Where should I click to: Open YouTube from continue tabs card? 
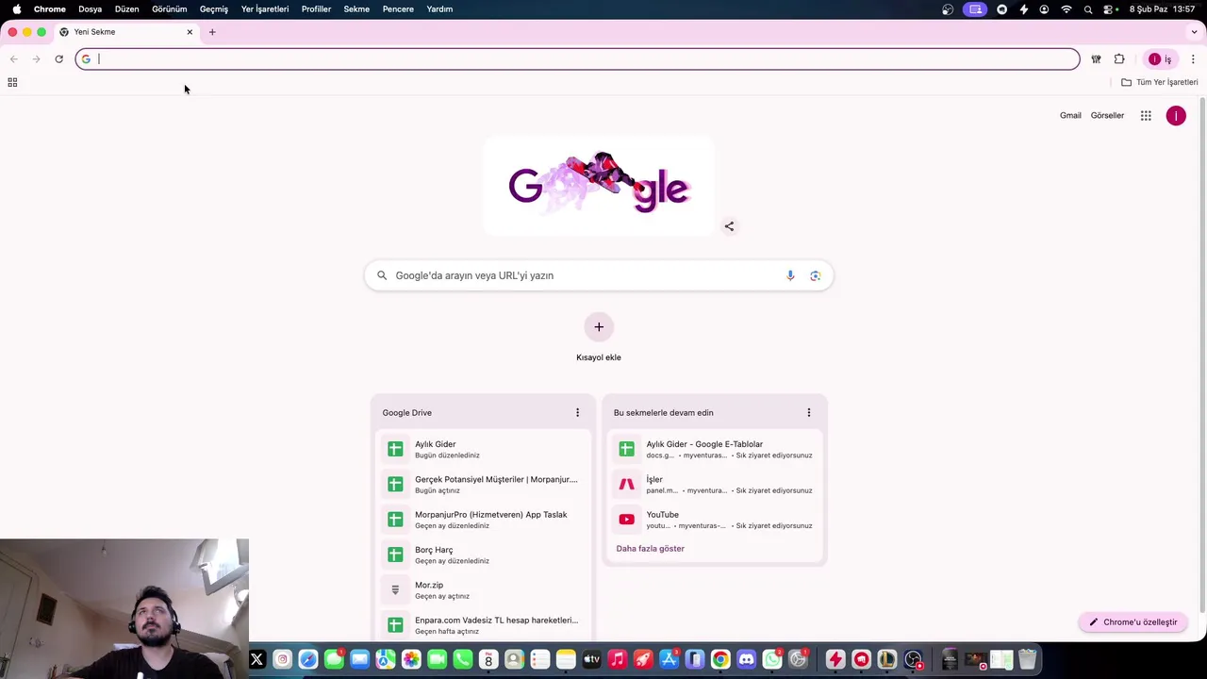715,520
